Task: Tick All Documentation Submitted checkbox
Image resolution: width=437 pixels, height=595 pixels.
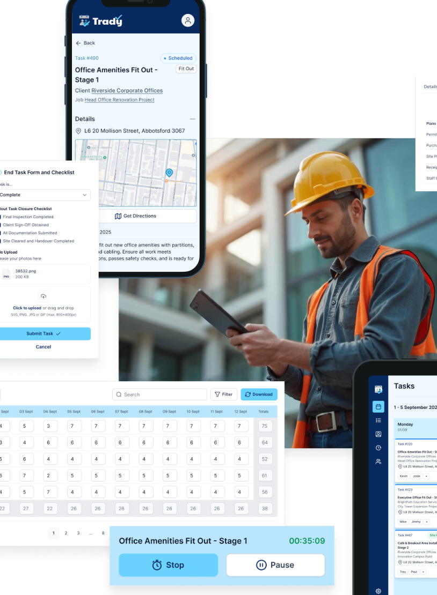Action: click(1, 233)
